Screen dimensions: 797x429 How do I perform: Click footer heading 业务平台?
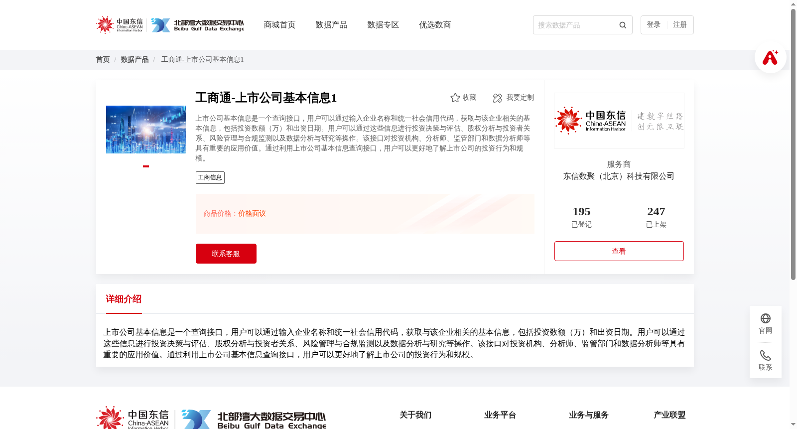500,415
